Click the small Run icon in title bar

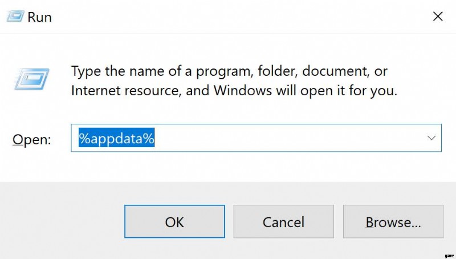coord(15,17)
